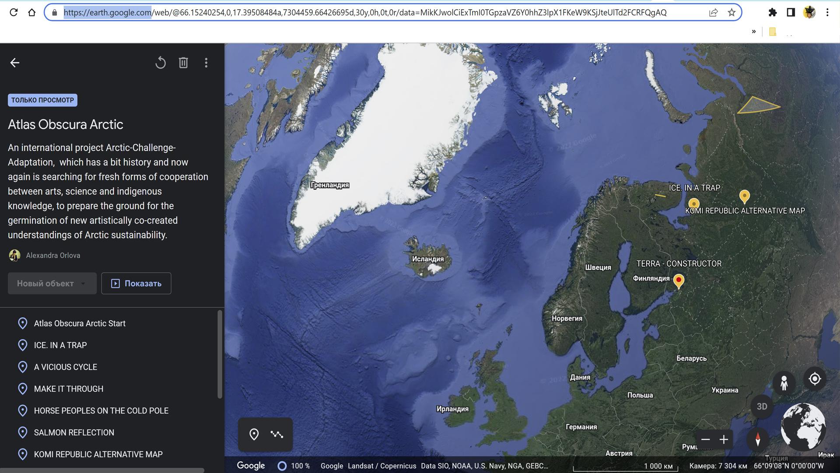The image size is (840, 473).
Task: Click the Гренландия map label
Action: coord(330,185)
